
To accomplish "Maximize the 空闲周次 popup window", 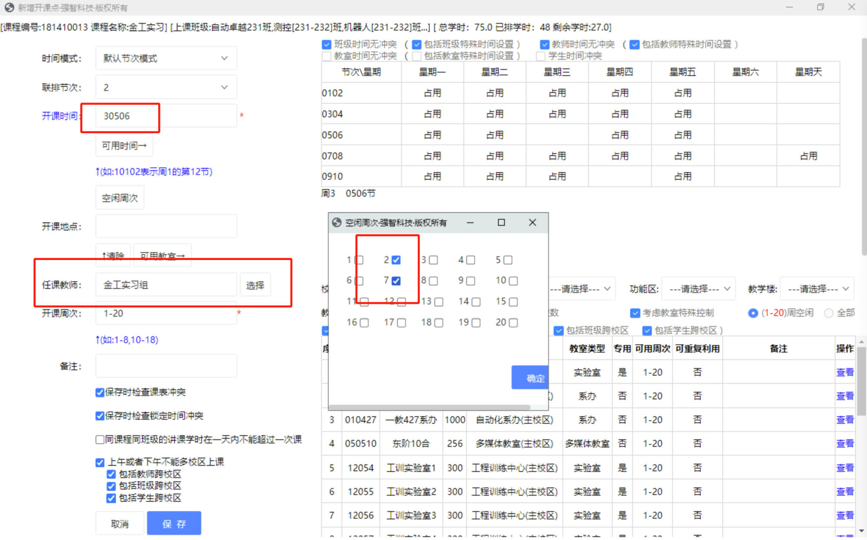I will [x=501, y=223].
